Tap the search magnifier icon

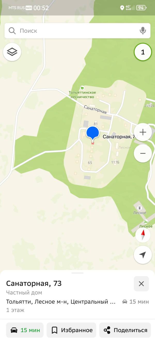[12, 31]
